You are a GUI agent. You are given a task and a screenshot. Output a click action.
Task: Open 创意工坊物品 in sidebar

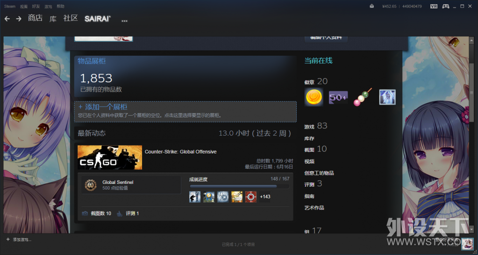coord(319,173)
